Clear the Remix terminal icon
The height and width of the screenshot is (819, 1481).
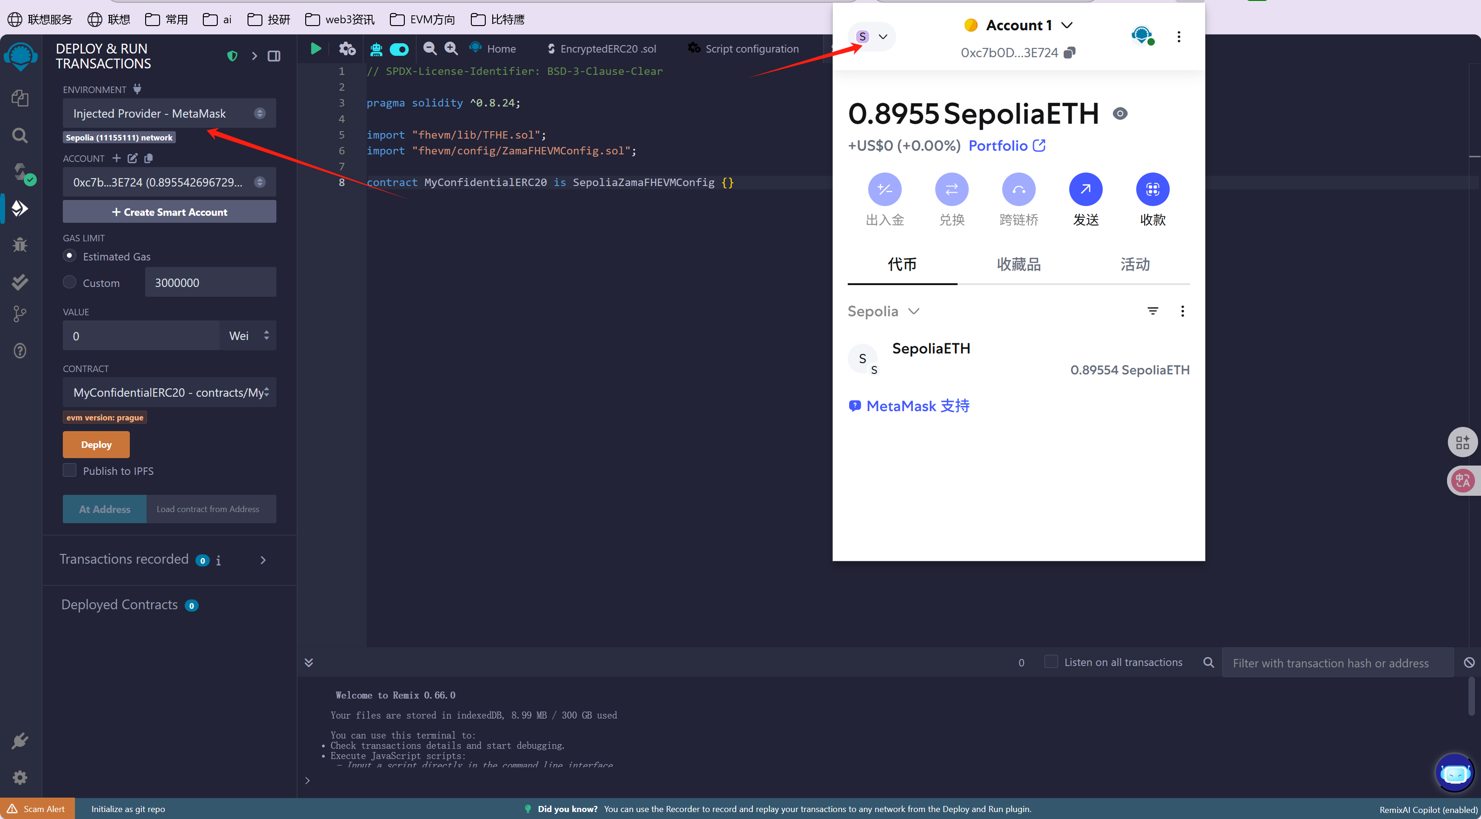point(1469,663)
